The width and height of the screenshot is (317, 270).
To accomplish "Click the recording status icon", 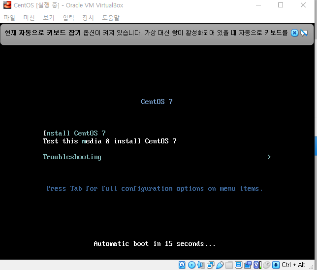I will [248, 265].
